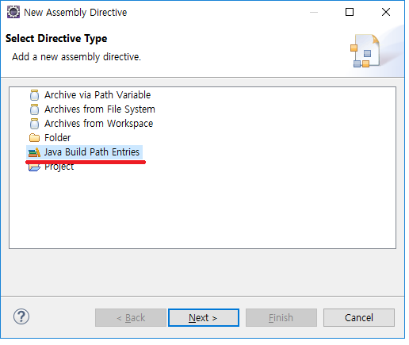Choose the Project directive type
Viewport: 409px width, 345px height.
pos(59,167)
